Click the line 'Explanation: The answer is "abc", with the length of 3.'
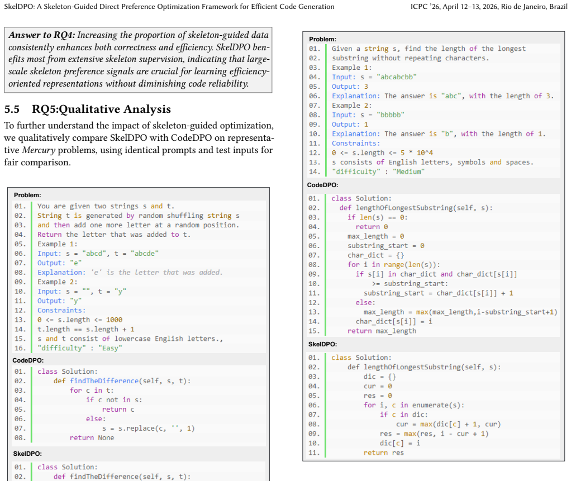The width and height of the screenshot is (571, 481). 442,96
